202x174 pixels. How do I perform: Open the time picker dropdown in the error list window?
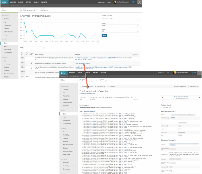[28, 10]
